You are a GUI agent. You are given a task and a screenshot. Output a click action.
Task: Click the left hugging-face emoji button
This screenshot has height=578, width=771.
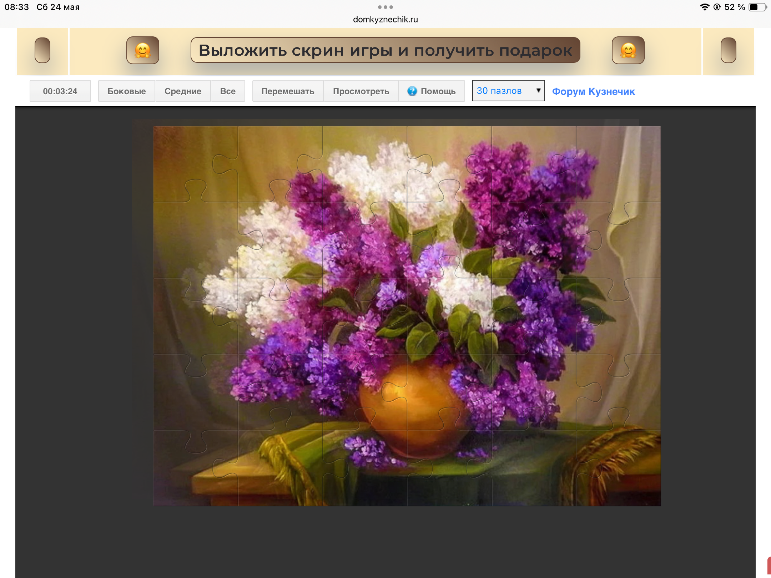(x=143, y=50)
